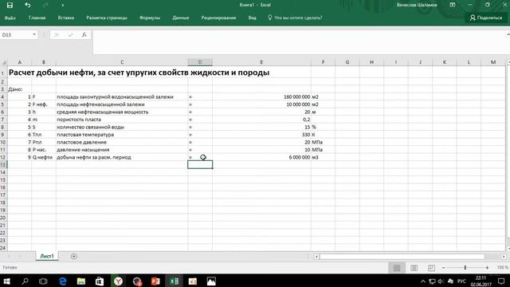Open the Файл menu
Viewport: 510px width, 287px height.
(x=10, y=18)
